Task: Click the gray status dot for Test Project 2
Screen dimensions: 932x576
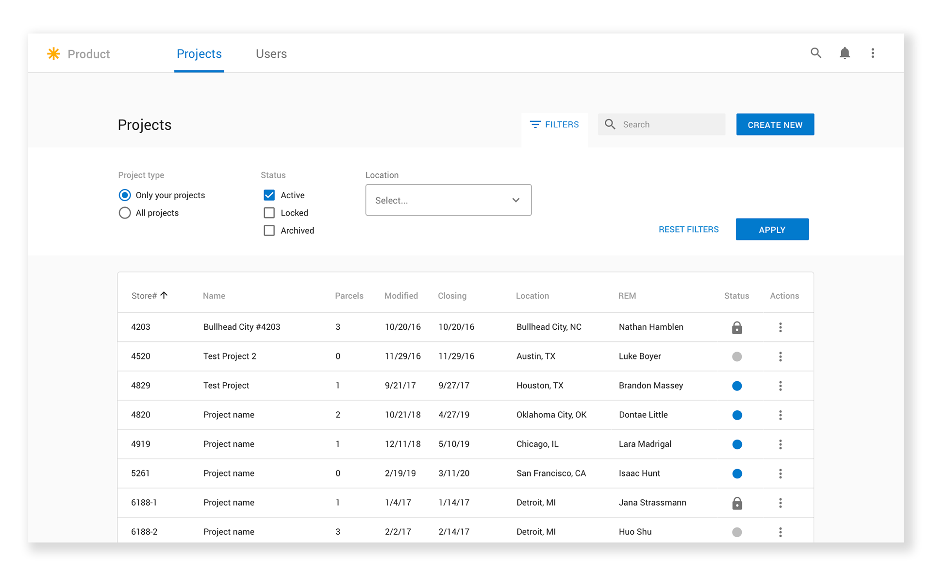Action: [x=737, y=356]
